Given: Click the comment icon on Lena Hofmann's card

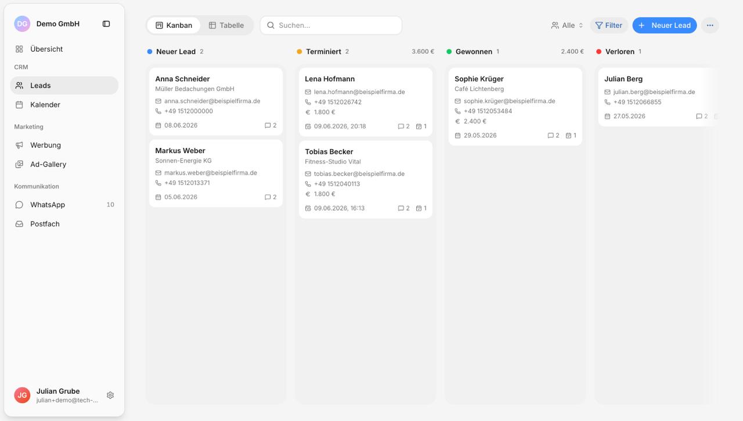Looking at the screenshot, I should pos(401,126).
